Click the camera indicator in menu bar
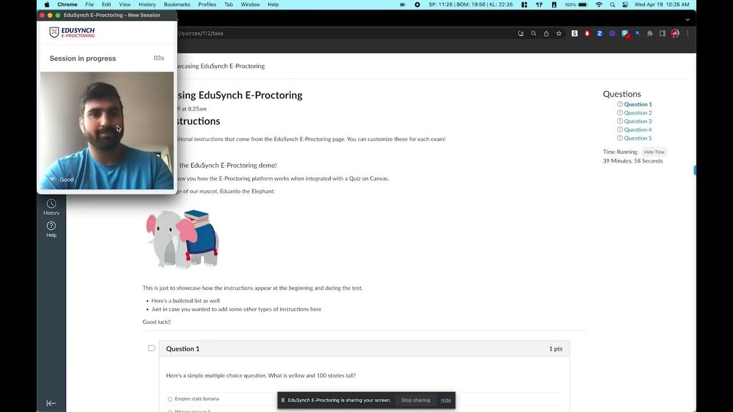The image size is (733, 412). [x=403, y=5]
